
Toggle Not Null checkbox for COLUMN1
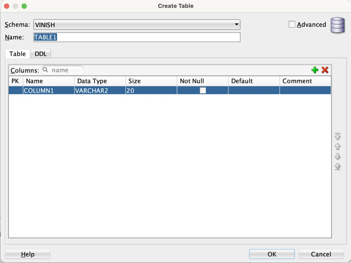203,90
